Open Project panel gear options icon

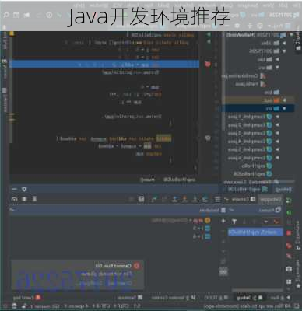[237, 26]
